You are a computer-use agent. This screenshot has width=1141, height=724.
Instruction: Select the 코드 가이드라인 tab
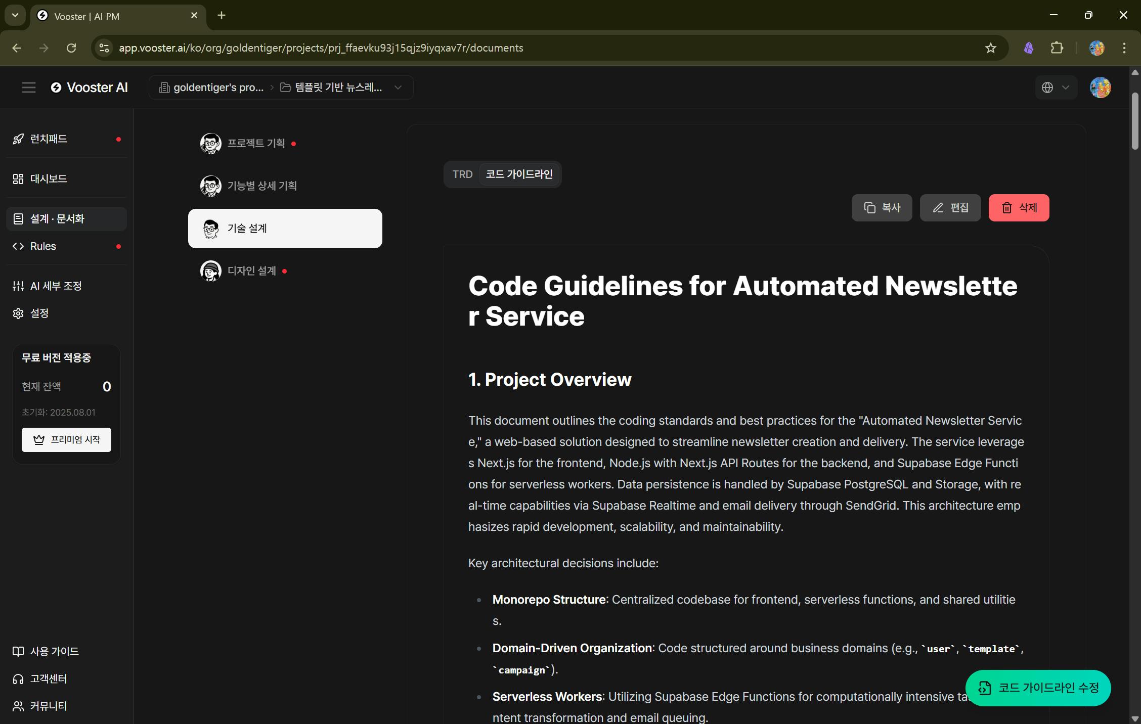(519, 174)
